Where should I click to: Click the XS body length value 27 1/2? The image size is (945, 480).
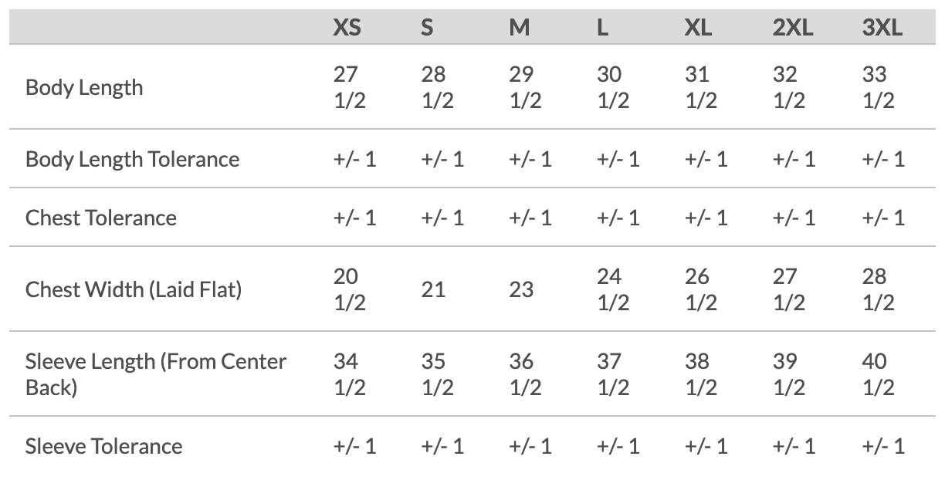point(349,87)
